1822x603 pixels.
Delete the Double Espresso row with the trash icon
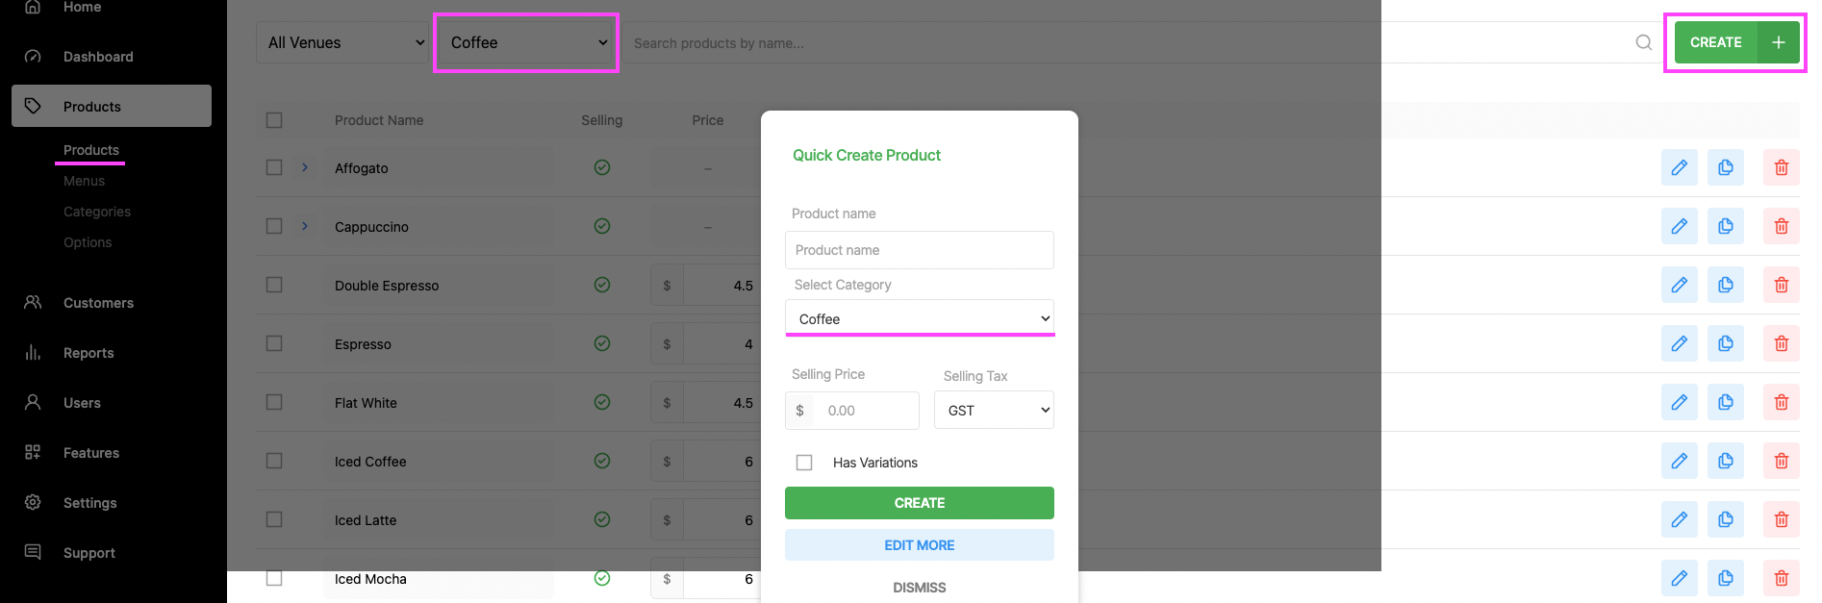pos(1781,285)
